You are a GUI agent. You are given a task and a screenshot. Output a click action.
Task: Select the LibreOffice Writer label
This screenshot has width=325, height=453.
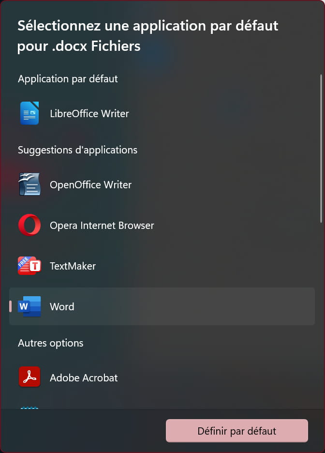click(x=89, y=114)
